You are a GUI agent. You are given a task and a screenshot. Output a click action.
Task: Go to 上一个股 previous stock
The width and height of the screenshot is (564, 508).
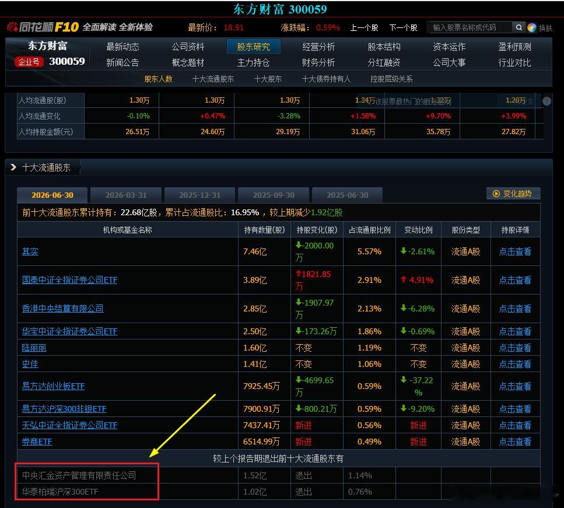click(x=364, y=27)
